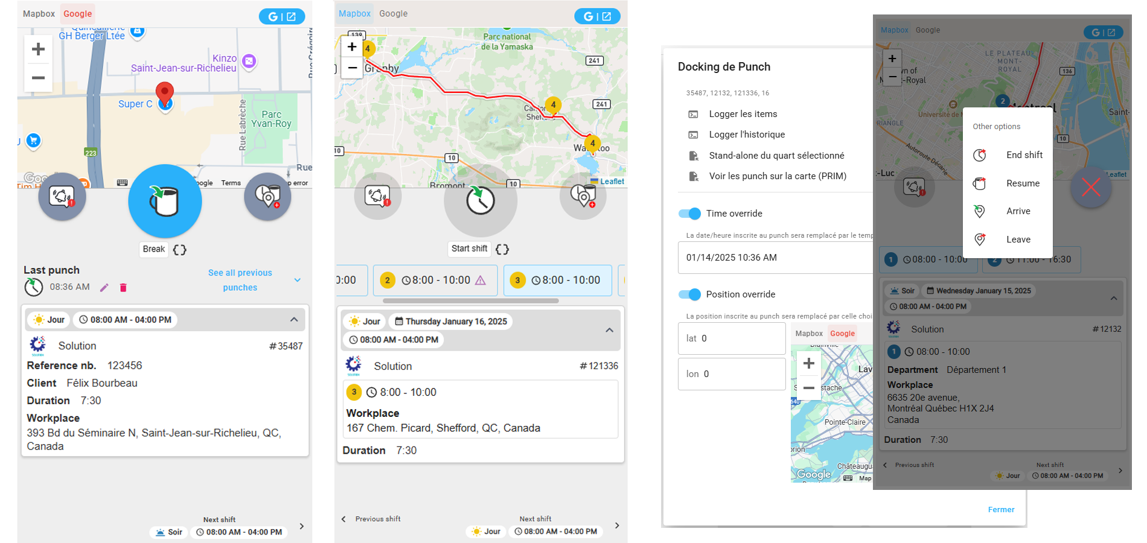Expand the previous punches chevron
Viewport: 1147px width, 543px height.
(x=297, y=280)
